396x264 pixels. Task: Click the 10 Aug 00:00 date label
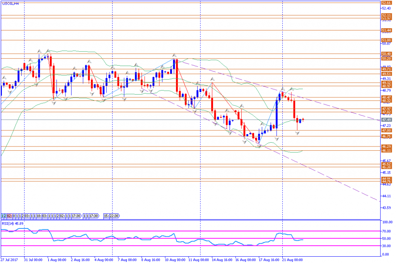click(175, 260)
